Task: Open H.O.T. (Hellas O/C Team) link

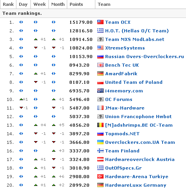Action: pos(137,31)
